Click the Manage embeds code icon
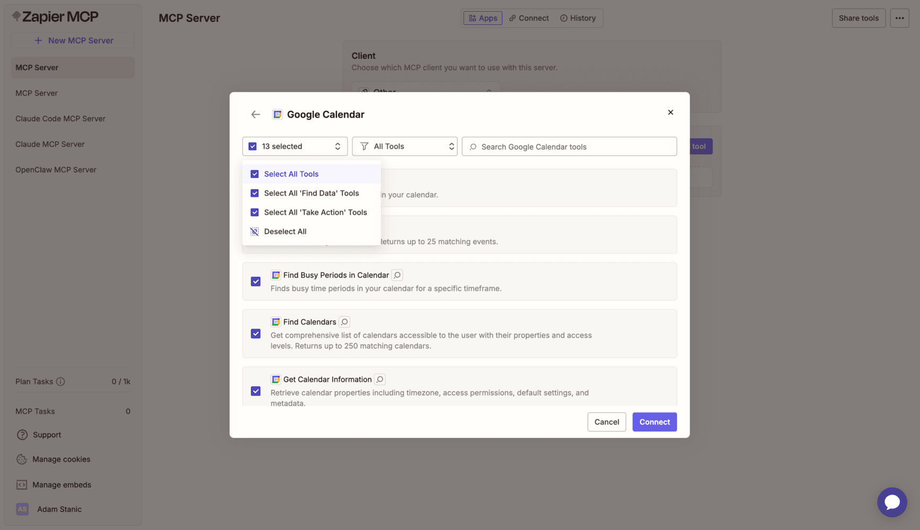920x530 pixels. 22,485
